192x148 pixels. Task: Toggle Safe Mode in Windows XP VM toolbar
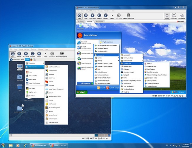[119, 15]
